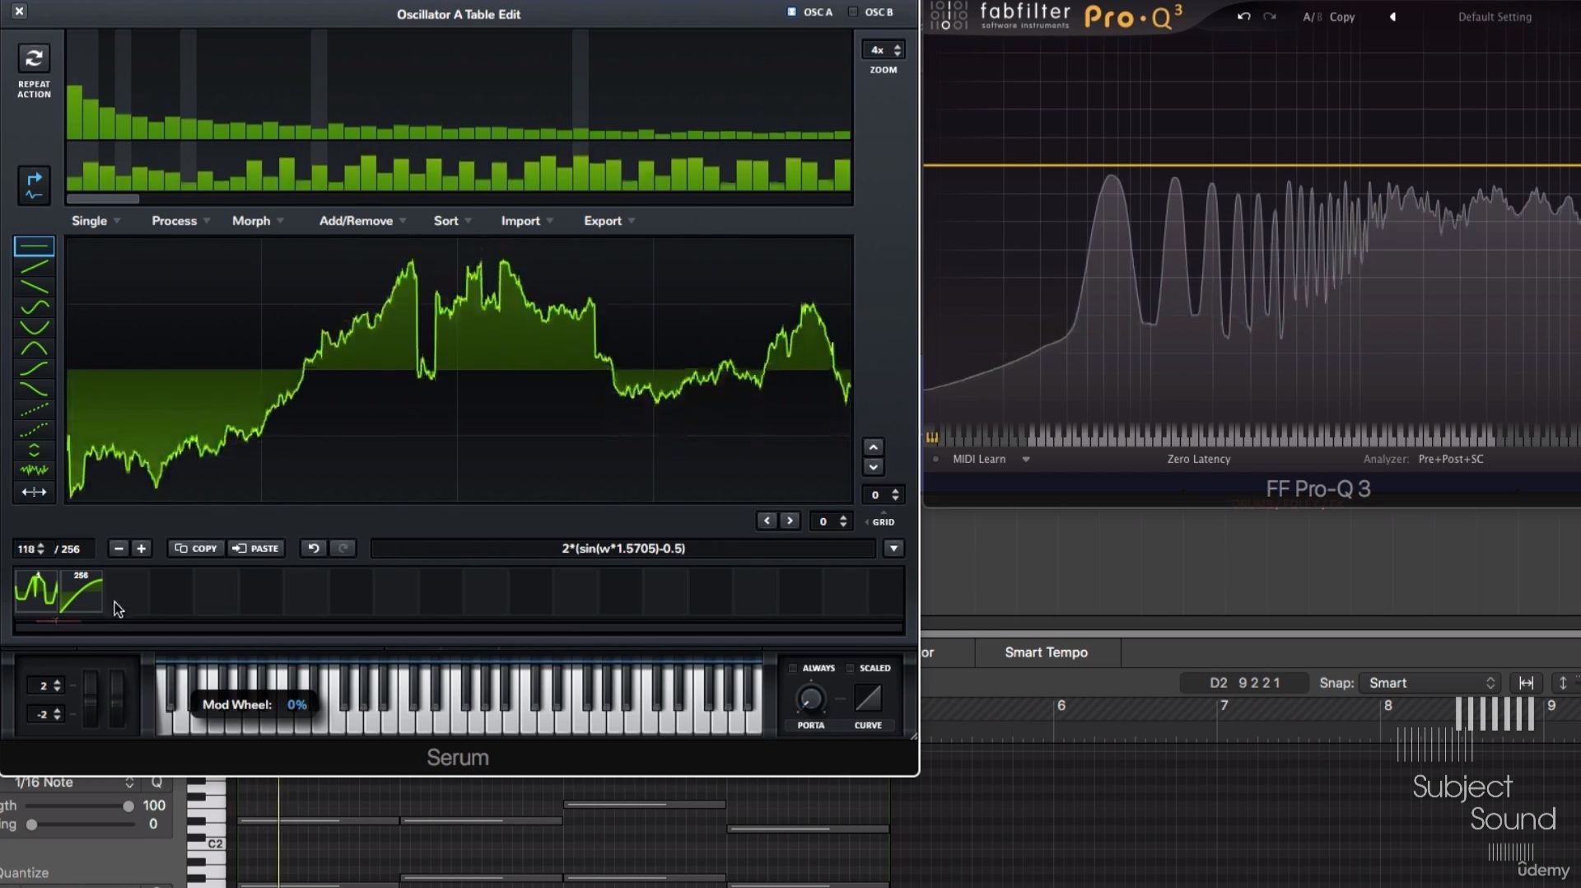Shift waveform right with the right arrow
The image size is (1581, 888).
point(790,521)
